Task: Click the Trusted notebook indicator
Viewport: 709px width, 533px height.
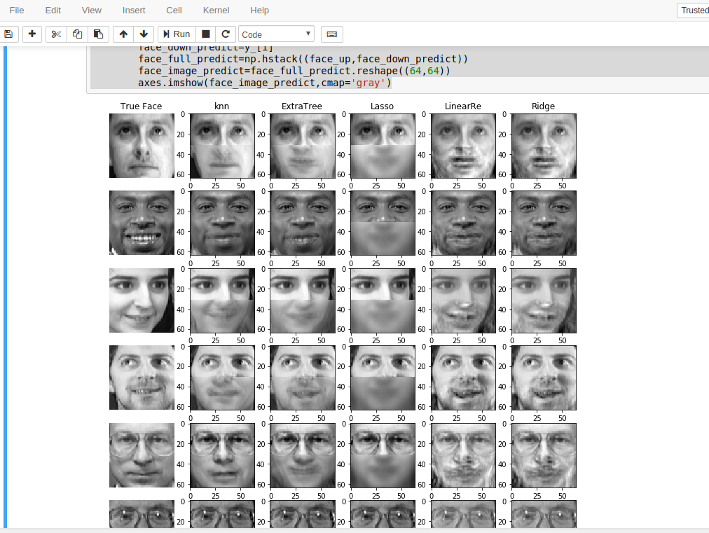Action: (694, 10)
